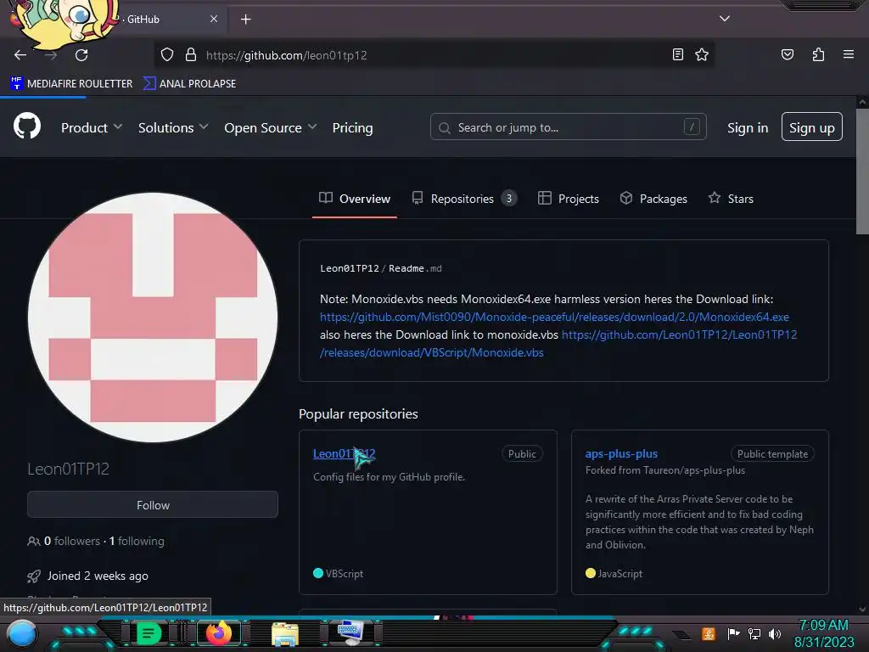Viewport: 869px width, 652px height.
Task: Open the Monoxidex64.exe download link
Action: coord(554,317)
